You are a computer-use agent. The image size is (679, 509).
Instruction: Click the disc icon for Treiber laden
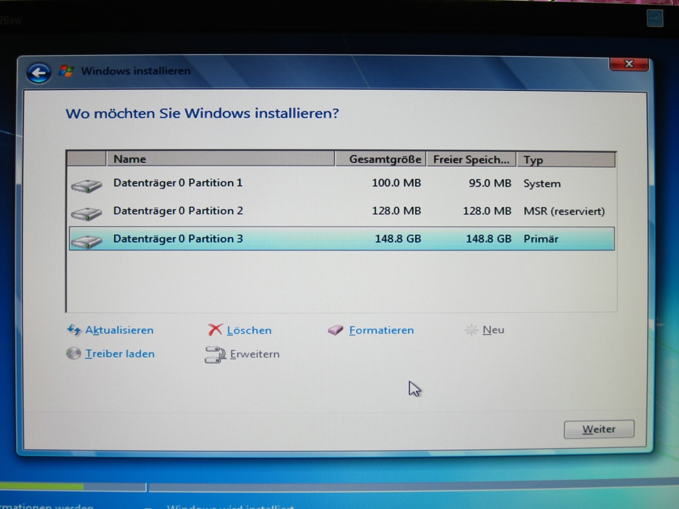click(x=73, y=354)
